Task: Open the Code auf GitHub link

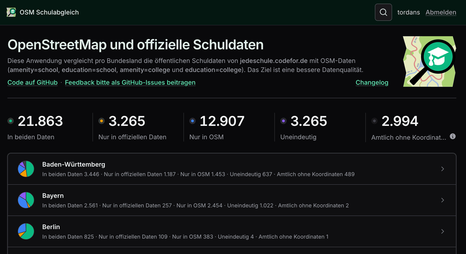Action: 33,83
